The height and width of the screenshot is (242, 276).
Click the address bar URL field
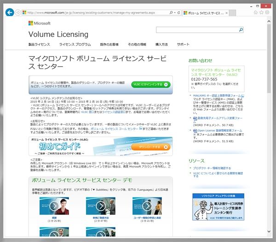click(x=95, y=13)
